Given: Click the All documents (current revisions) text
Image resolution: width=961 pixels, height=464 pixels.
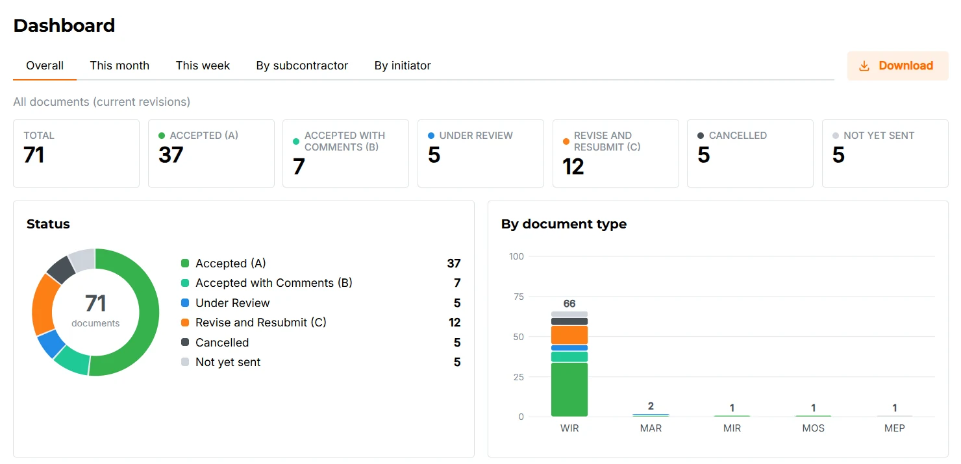Looking at the screenshot, I should [x=102, y=102].
